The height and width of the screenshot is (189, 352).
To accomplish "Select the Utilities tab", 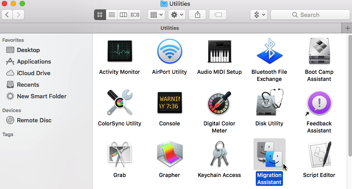I will point(171,28).
